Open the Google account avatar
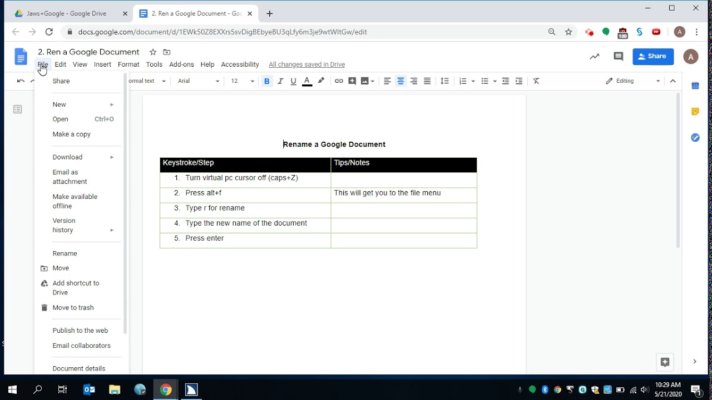The image size is (712, 400). [690, 57]
